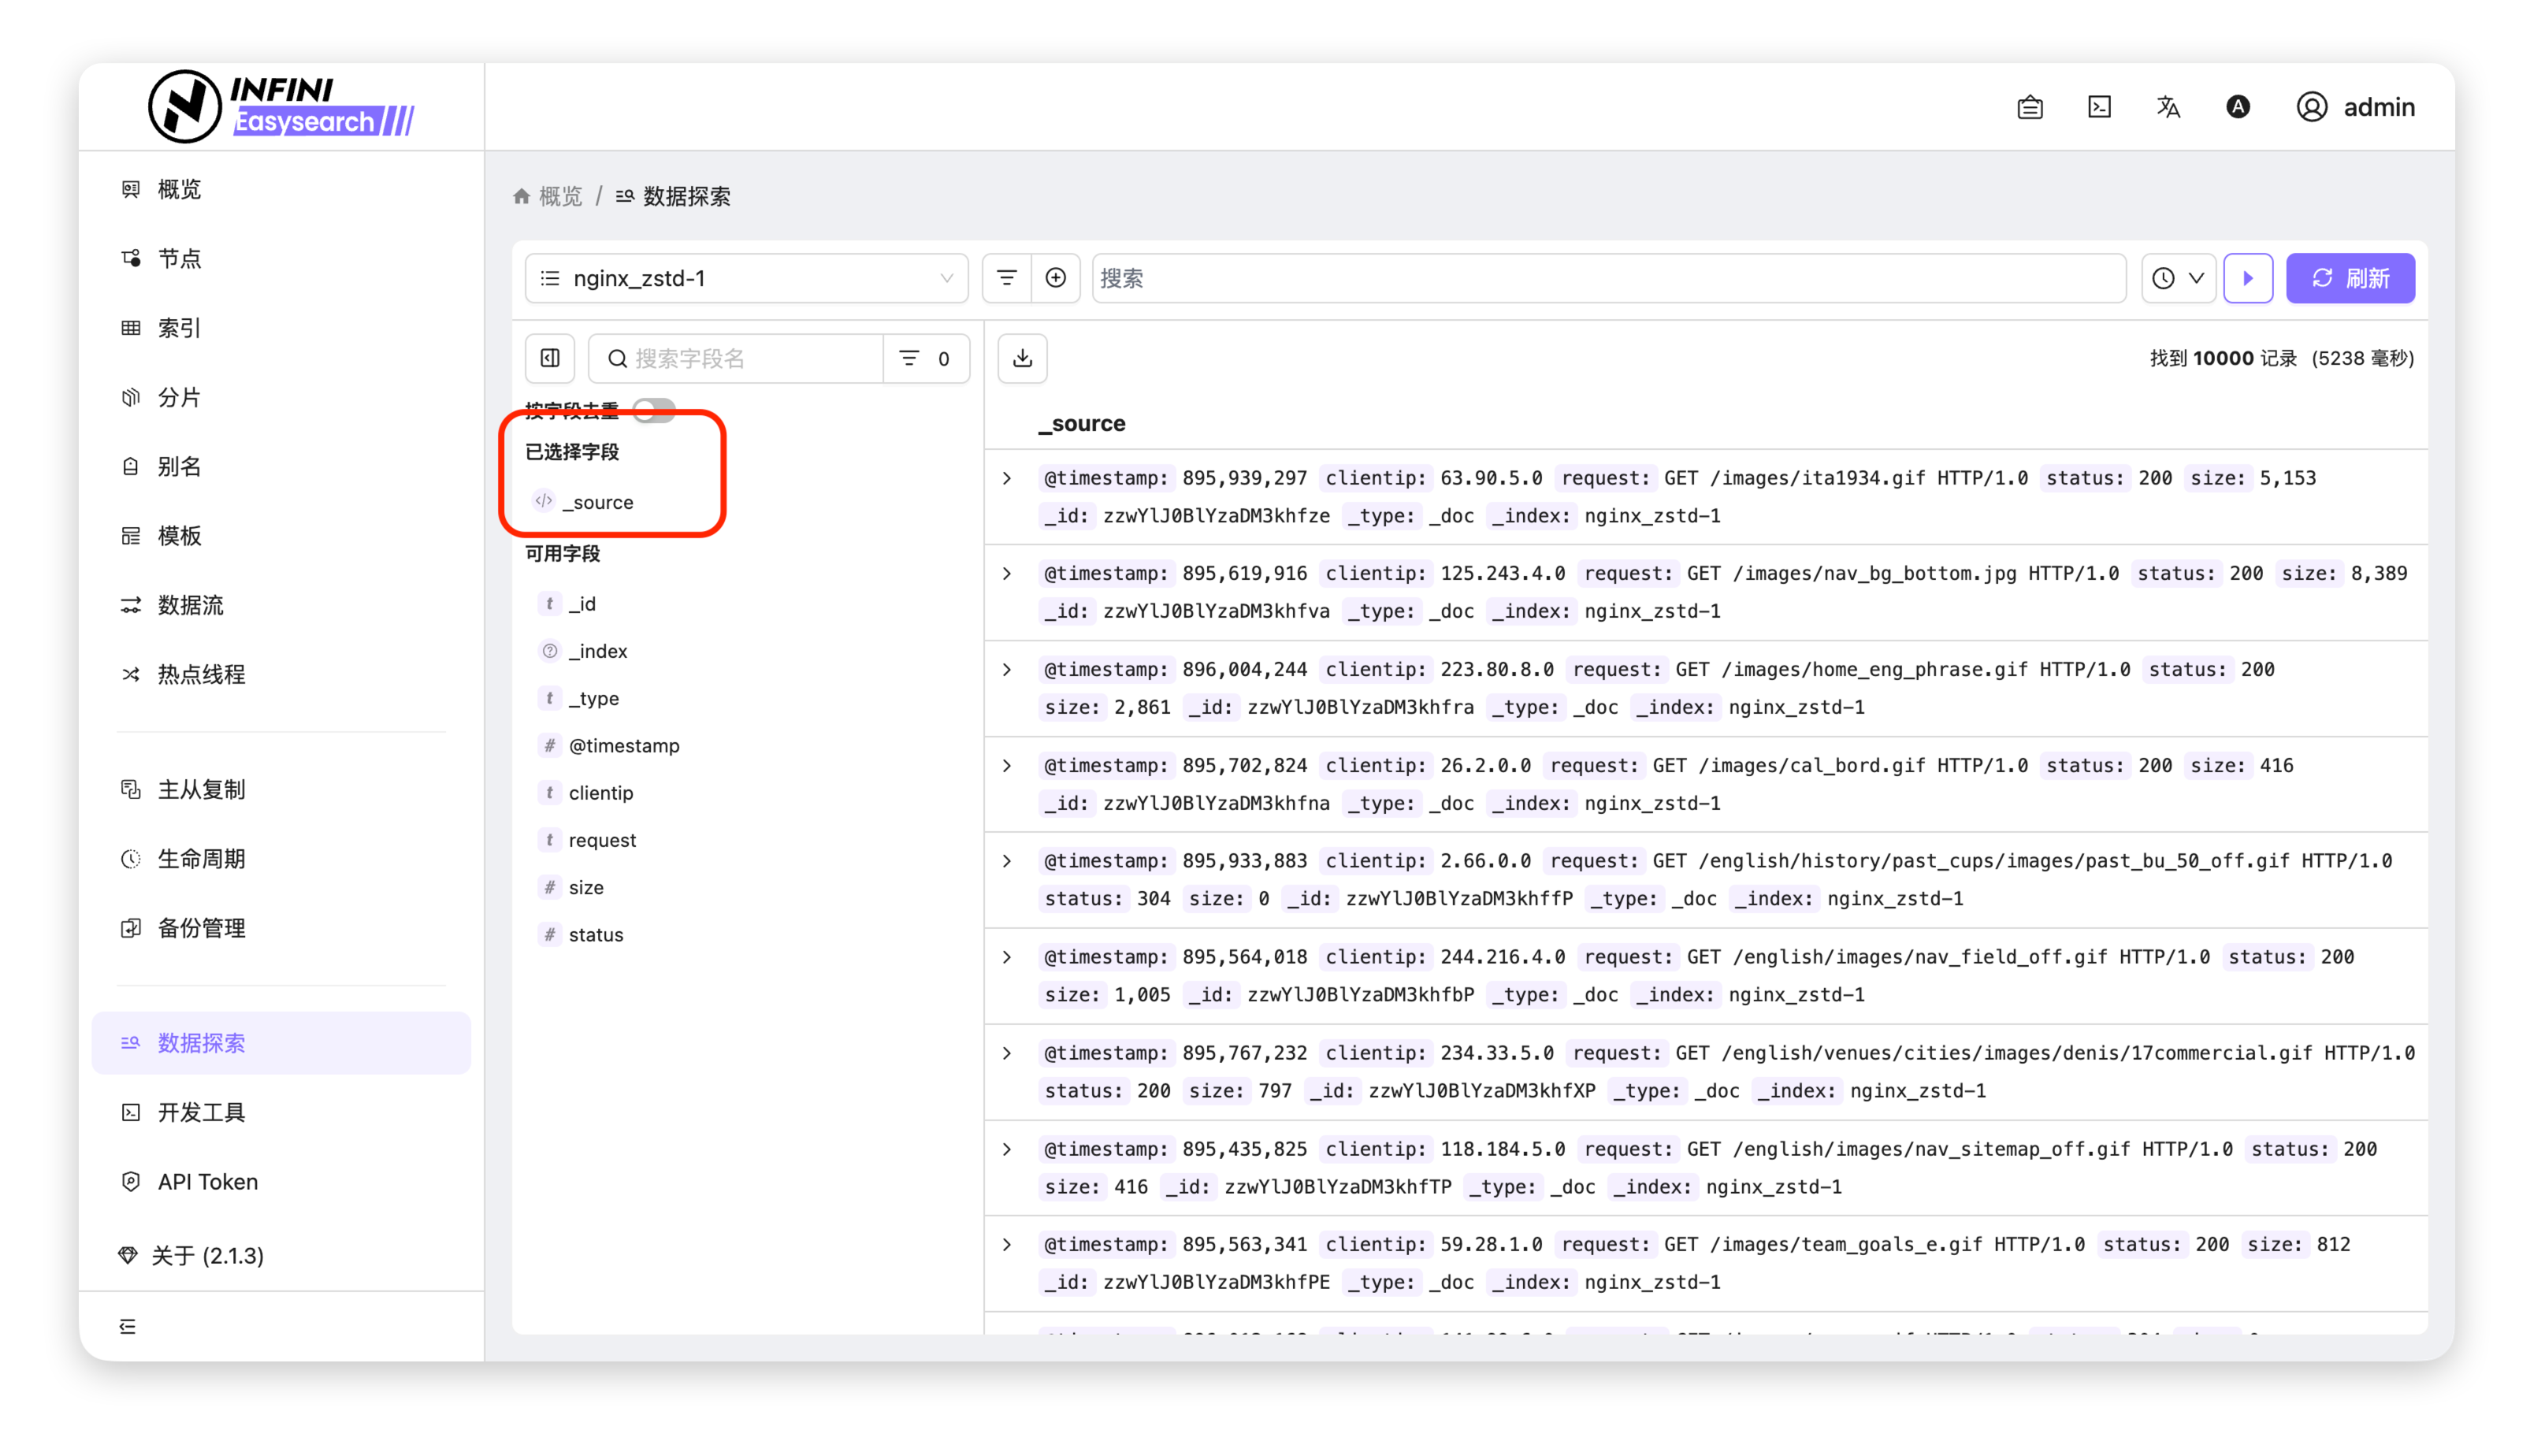
Task: Open the field type filter showing 0
Action: click(x=925, y=358)
